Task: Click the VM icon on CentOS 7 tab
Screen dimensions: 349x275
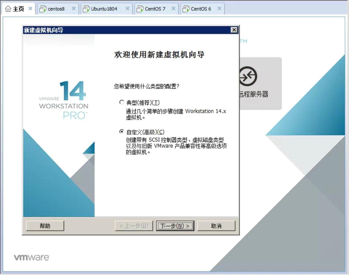Action: click(x=140, y=9)
